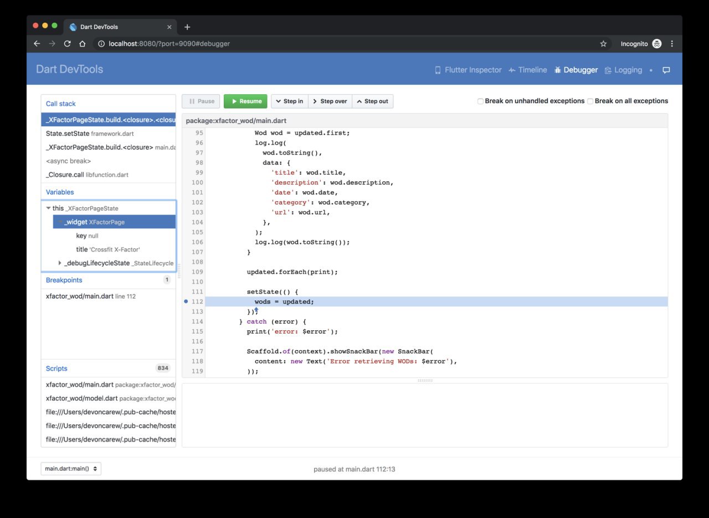Select State.setState stack frame
Viewport: 709px width, 518px height.
click(109, 134)
